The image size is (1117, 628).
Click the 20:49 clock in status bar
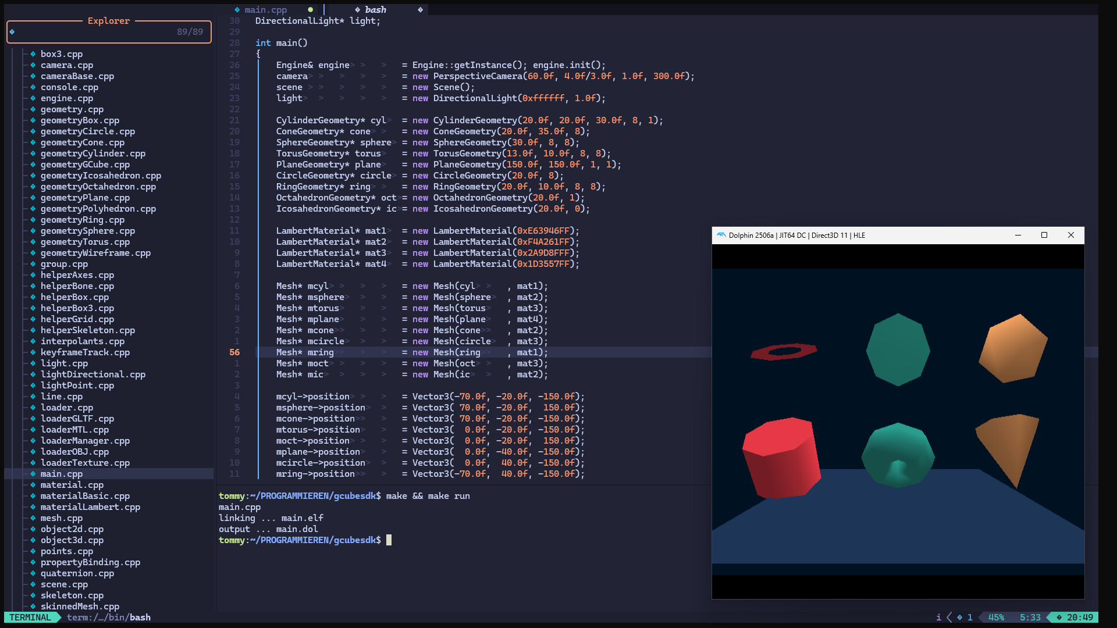[1080, 618]
